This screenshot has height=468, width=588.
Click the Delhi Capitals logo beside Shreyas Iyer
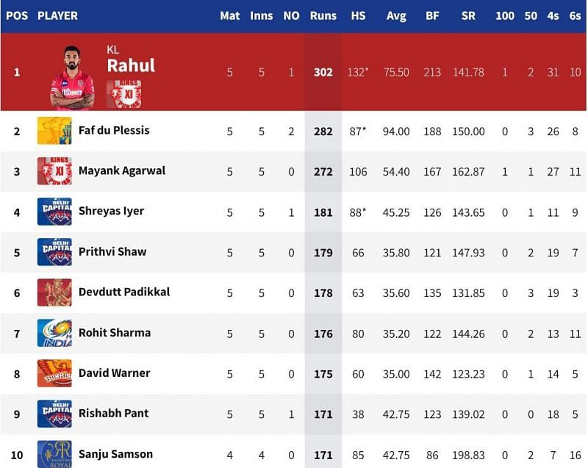point(54,212)
